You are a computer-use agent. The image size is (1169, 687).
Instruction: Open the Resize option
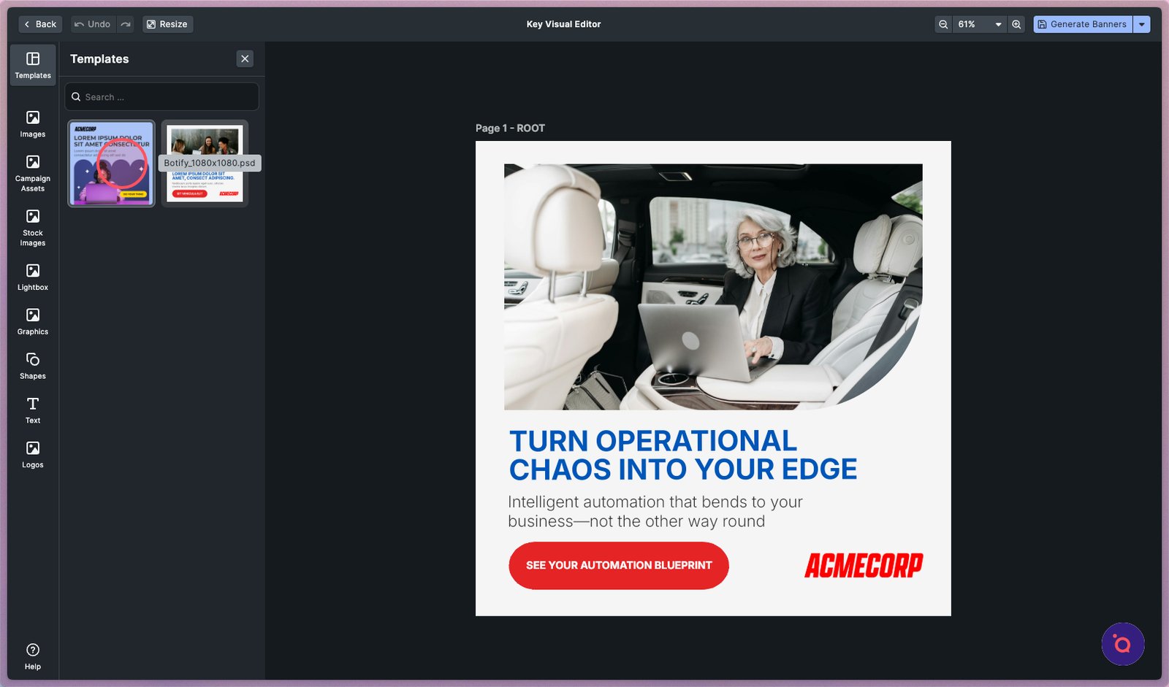(167, 24)
